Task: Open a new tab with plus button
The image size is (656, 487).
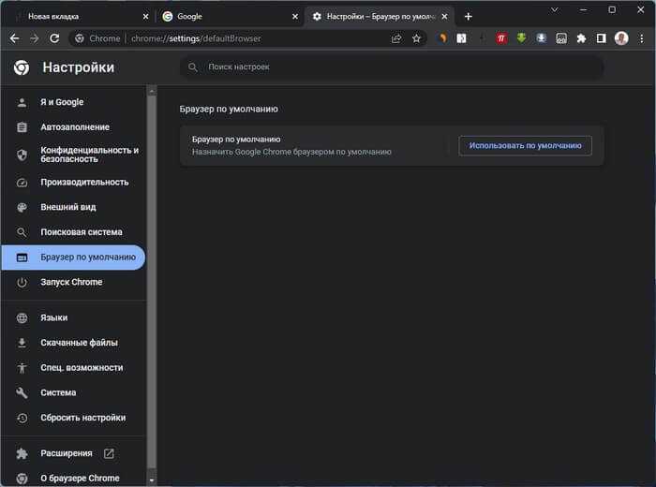Action: tap(469, 16)
